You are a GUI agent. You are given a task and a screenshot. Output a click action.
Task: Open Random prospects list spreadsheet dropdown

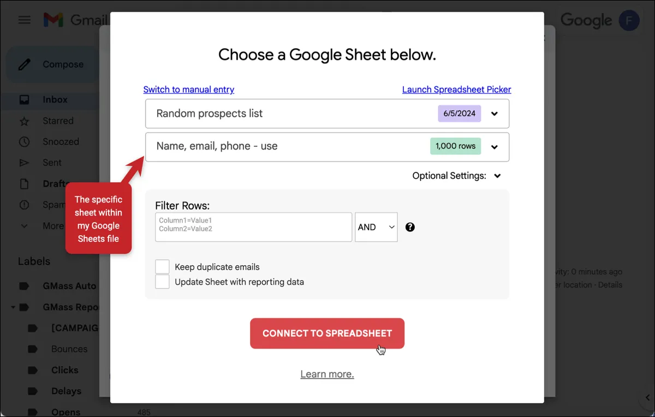[327, 114]
